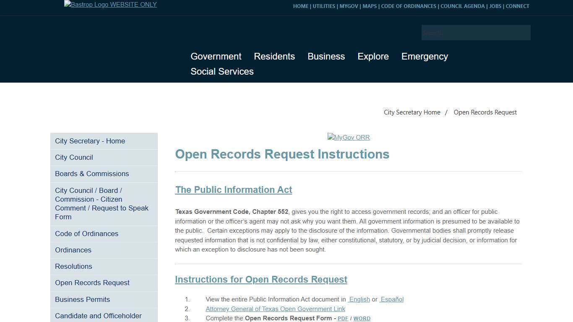573x322 pixels.
Task: Open the Residents main menu
Action: (x=274, y=57)
